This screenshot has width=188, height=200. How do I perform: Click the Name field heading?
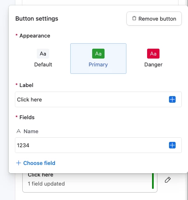(x=31, y=131)
